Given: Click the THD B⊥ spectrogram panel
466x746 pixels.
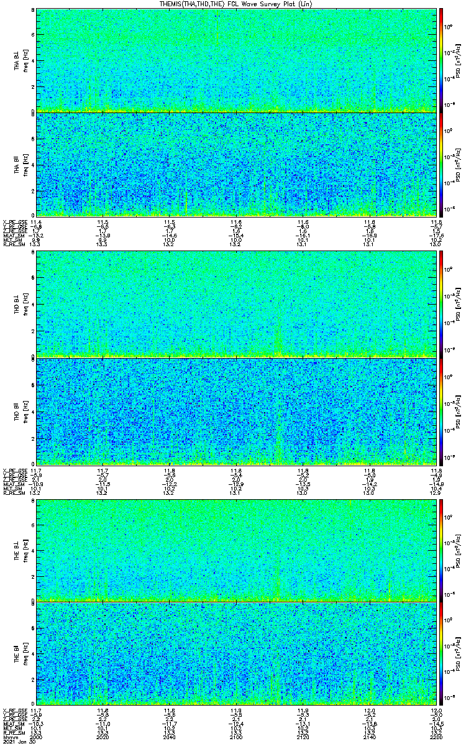Looking at the screenshot, I should point(236,305).
